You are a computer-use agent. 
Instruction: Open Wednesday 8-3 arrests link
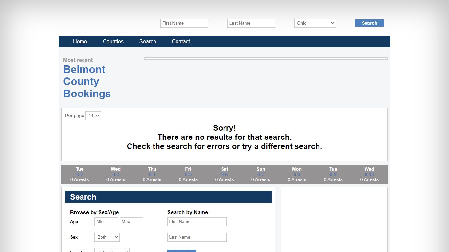click(x=116, y=174)
